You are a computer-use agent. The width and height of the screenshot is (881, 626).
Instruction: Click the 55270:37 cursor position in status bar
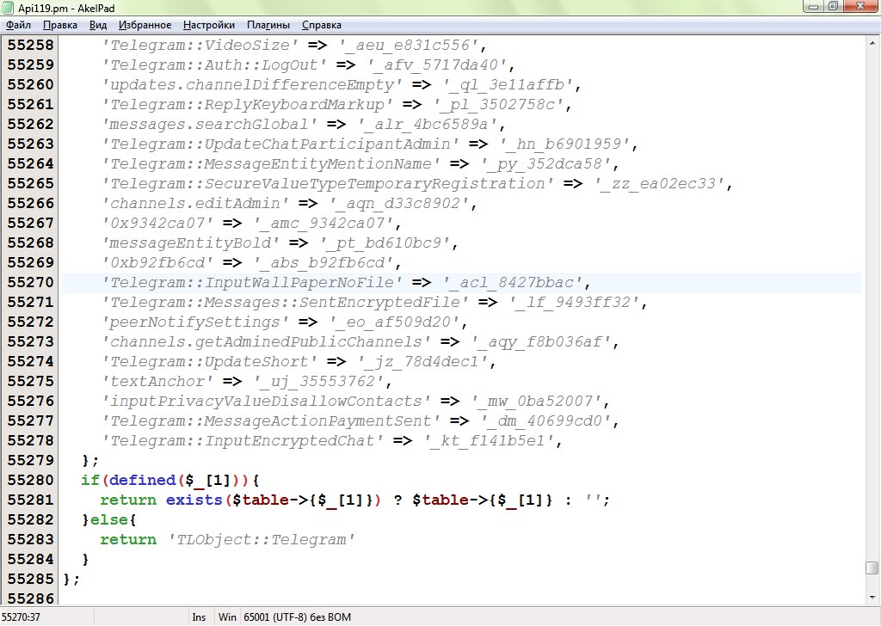21,617
